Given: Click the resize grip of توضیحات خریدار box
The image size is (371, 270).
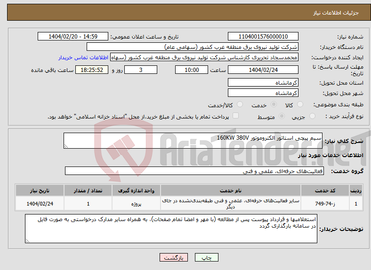Looking at the screenshot, I should (x=27, y=241).
